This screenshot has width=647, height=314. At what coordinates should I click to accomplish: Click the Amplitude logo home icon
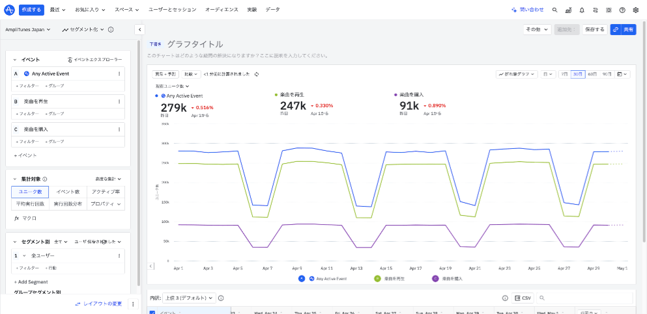pos(9,10)
